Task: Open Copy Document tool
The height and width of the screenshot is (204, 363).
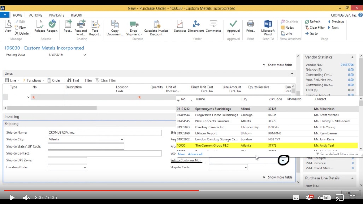Action: tap(115, 28)
